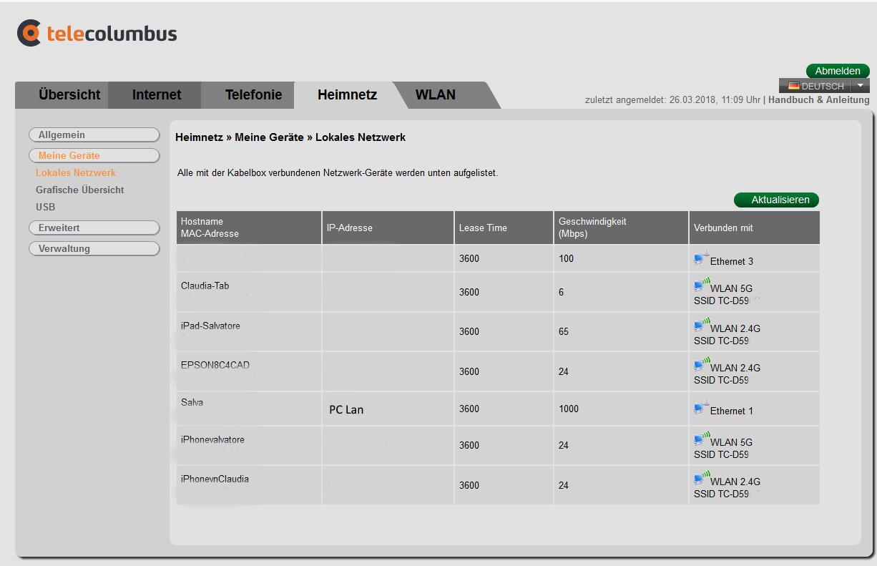This screenshot has height=566, width=877.
Task: Click the German flag icon
Action: coord(794,86)
